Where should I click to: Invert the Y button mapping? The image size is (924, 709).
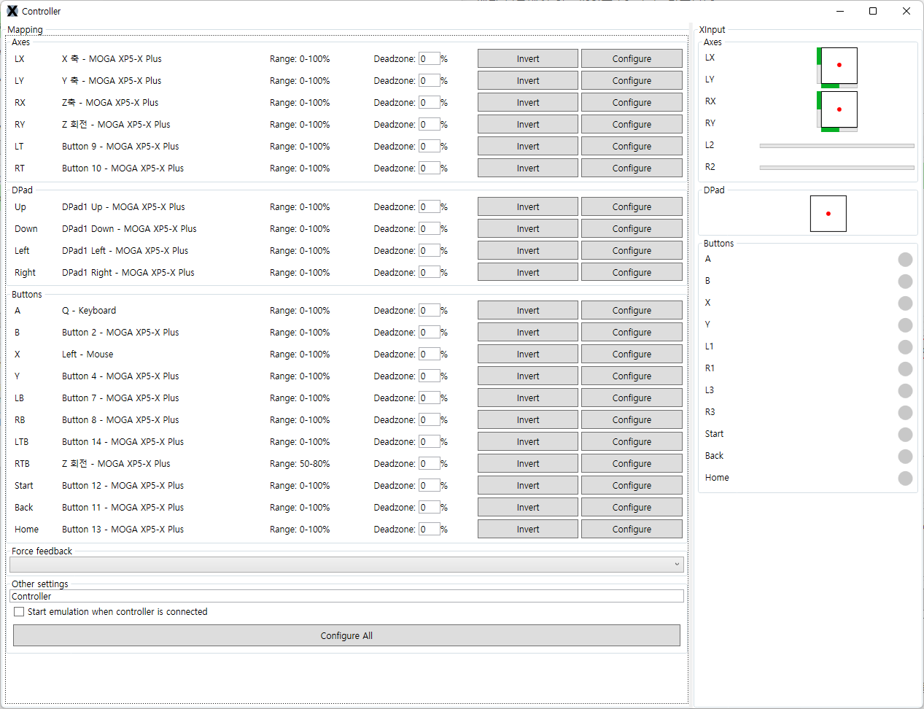click(528, 376)
